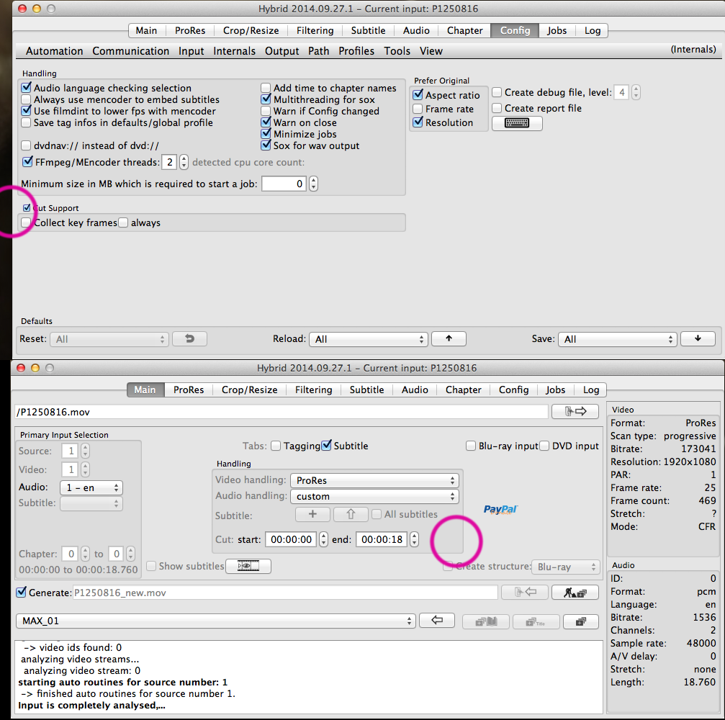This screenshot has width=725, height=720.
Task: Click the Cut start time stepper
Action: 324,539
